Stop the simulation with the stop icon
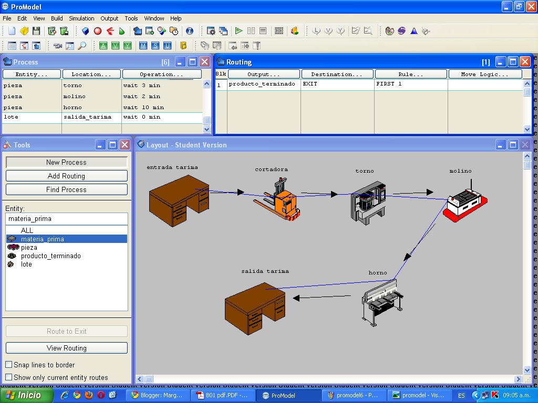538x403 pixels. (263, 30)
